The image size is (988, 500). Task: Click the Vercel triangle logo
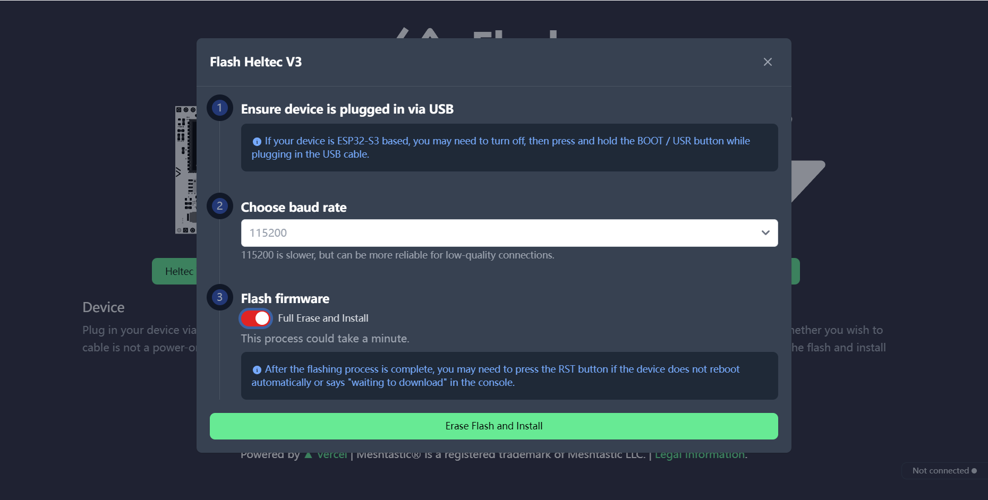(x=308, y=455)
